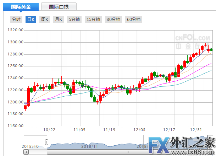
Task: Switch to the 国际黄金 tab
Action: tap(21, 6)
